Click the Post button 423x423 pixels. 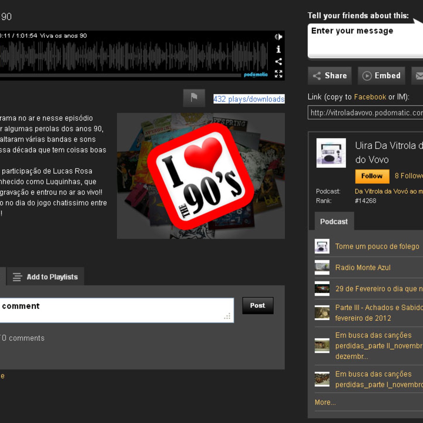pos(258,305)
